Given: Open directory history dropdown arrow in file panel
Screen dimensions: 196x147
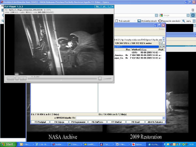Looking at the screenshot, I should click(x=164, y=47).
